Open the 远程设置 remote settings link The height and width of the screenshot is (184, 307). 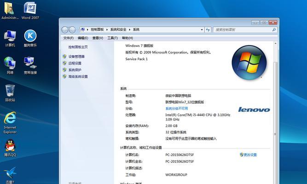75,63
